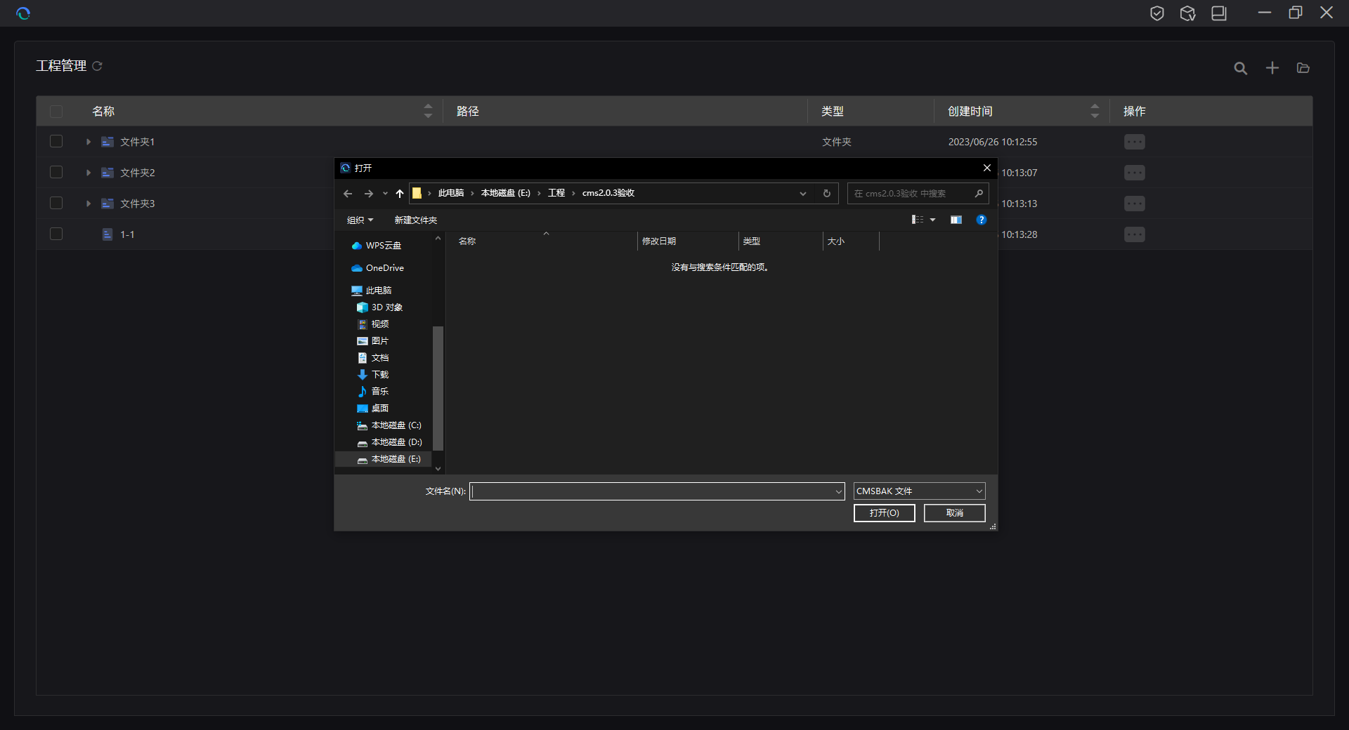Viewport: 1349px width, 730px height.
Task: Click the open folder import icon
Action: (1303, 68)
